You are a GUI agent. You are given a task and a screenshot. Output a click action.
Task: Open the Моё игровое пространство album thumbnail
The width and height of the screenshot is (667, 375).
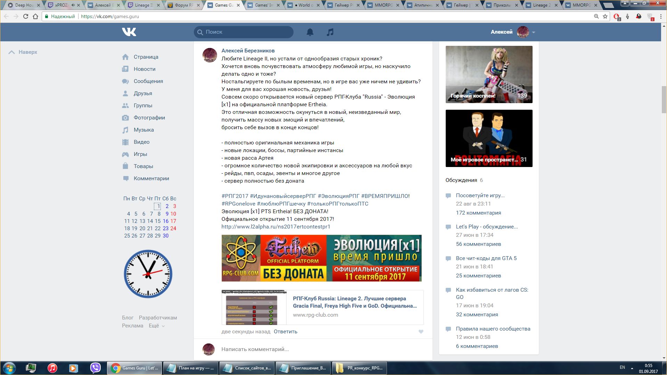pyautogui.click(x=489, y=138)
